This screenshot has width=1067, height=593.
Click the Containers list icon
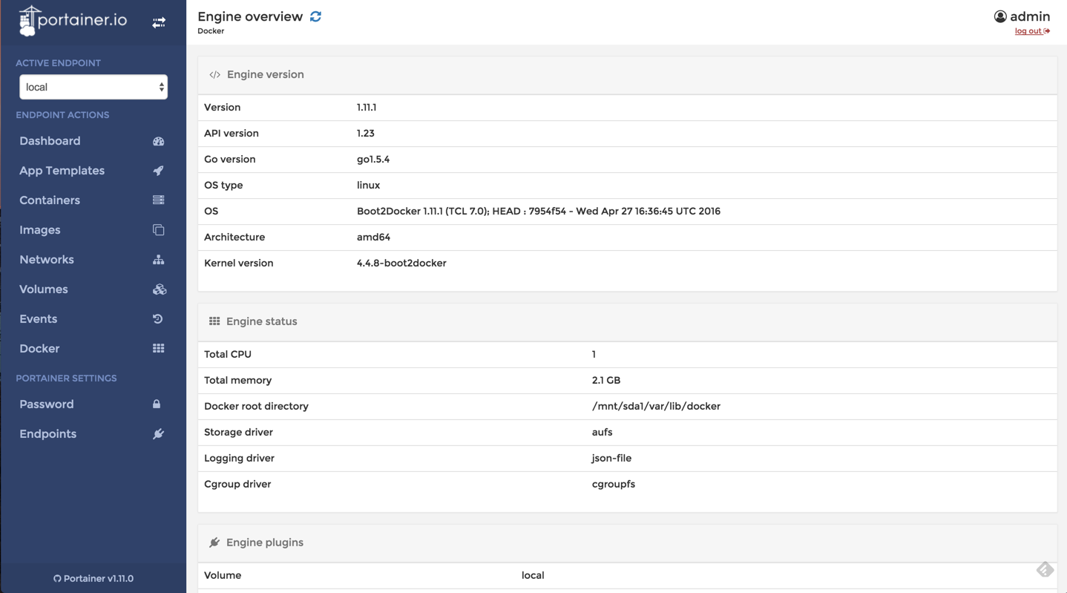tap(159, 200)
